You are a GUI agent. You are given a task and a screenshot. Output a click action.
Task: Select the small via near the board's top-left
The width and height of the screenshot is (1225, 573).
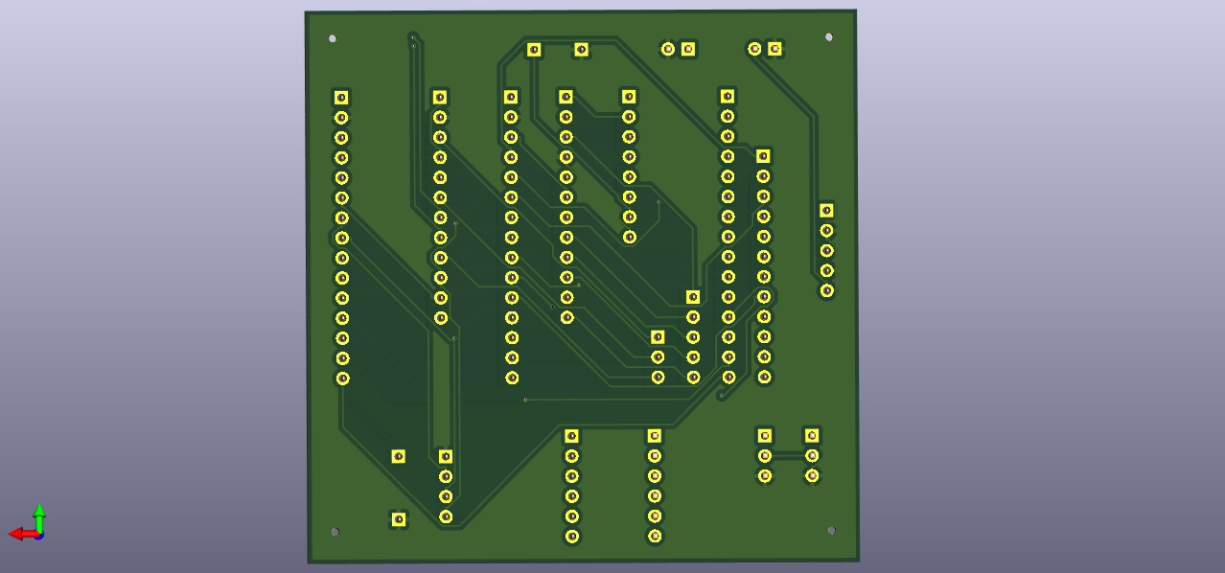413,39
